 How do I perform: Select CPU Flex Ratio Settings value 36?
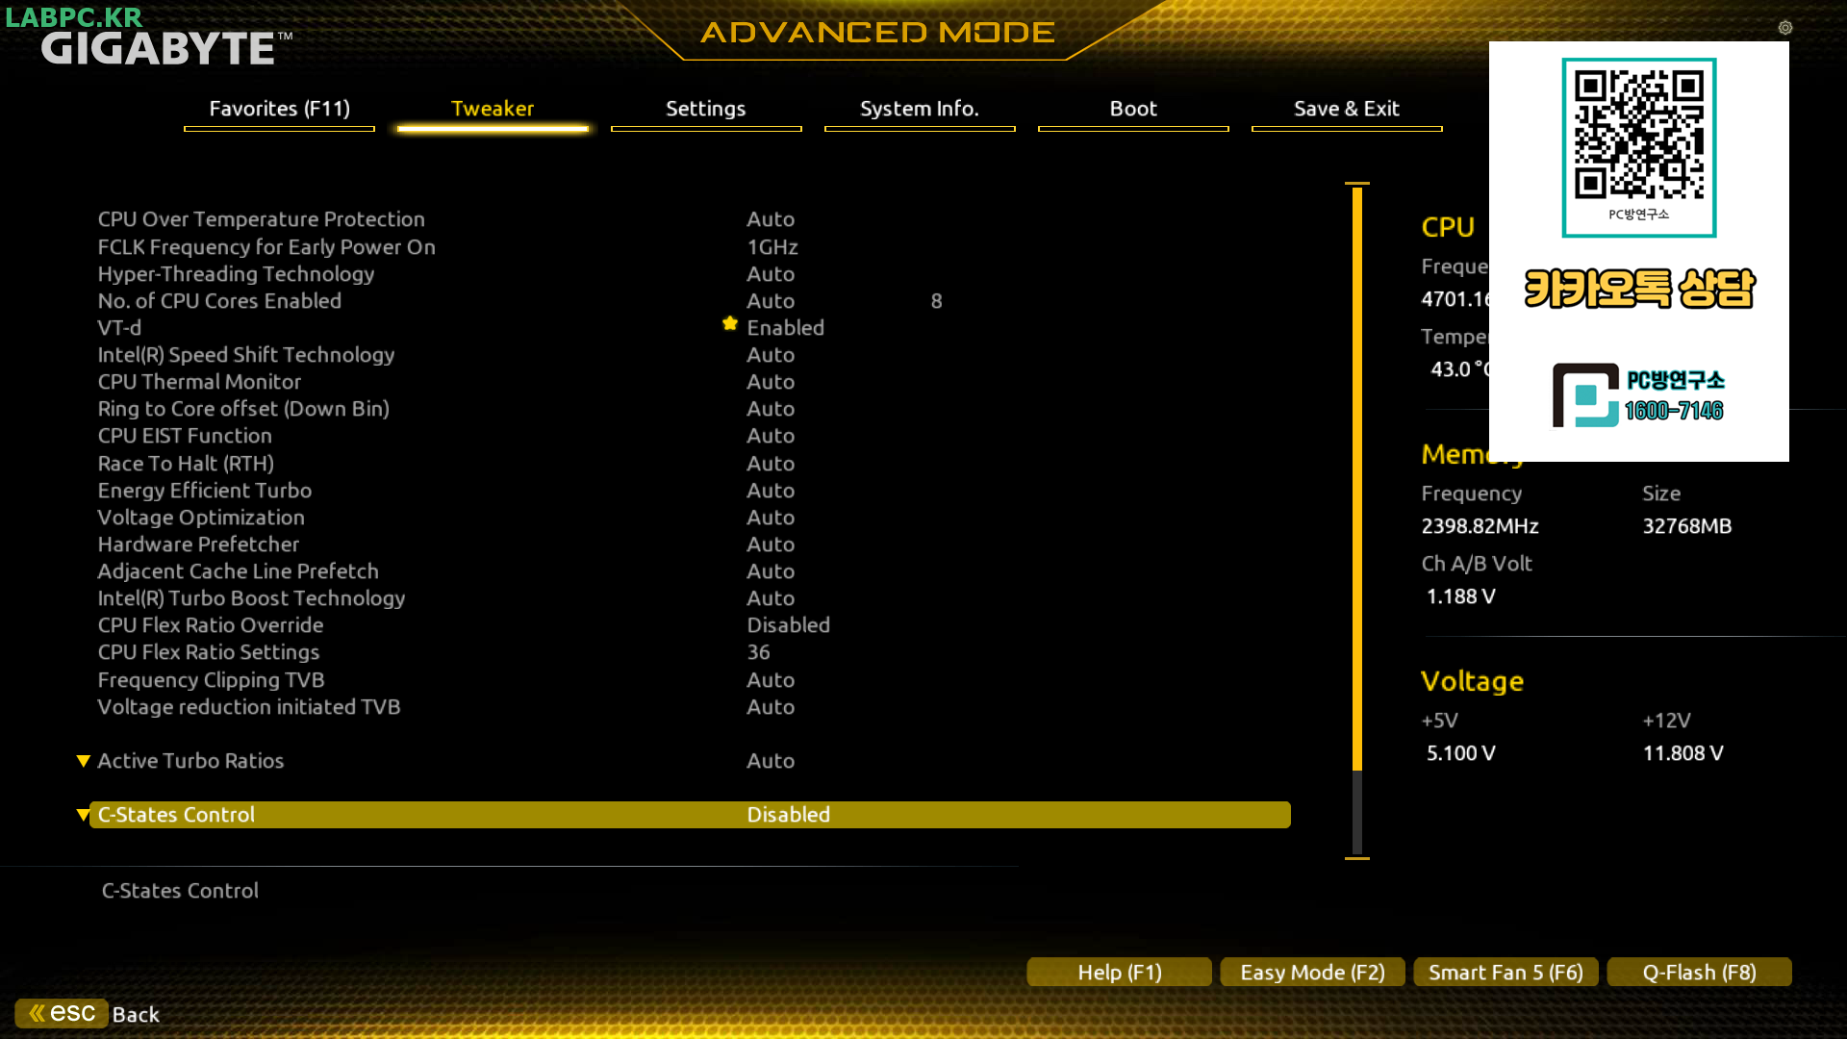758,652
